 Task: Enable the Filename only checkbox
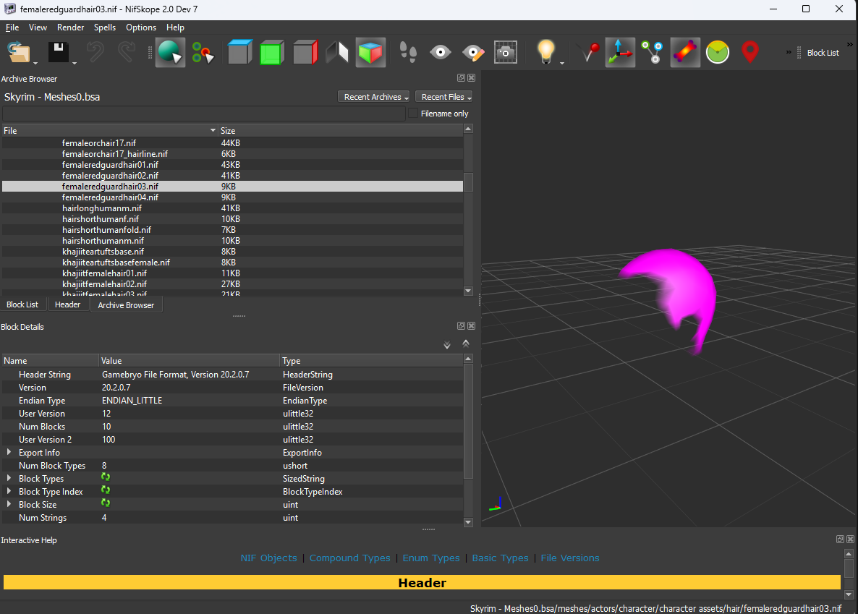413,114
